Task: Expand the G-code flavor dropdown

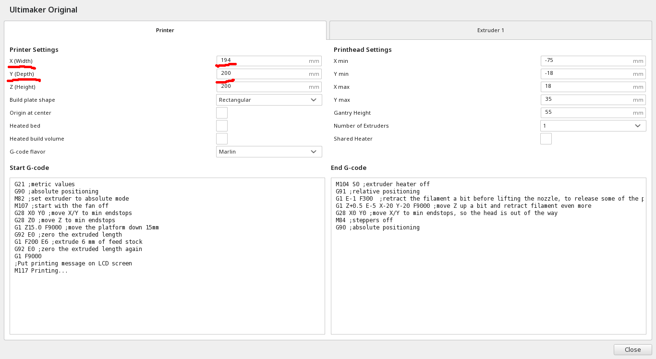Action: pos(268,152)
